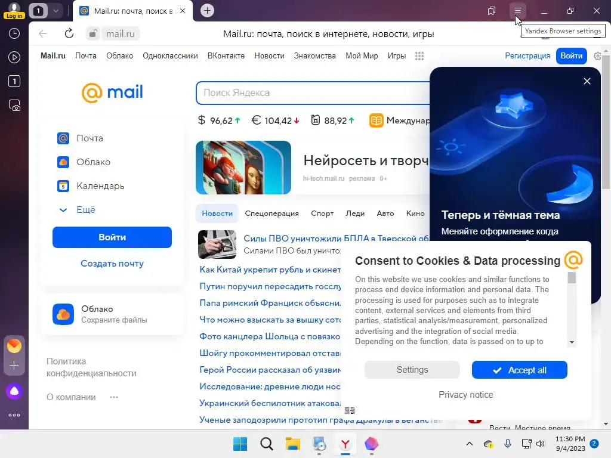Open the Mail.ru projects grid icon
This screenshot has height=458, width=611.
(x=419, y=56)
